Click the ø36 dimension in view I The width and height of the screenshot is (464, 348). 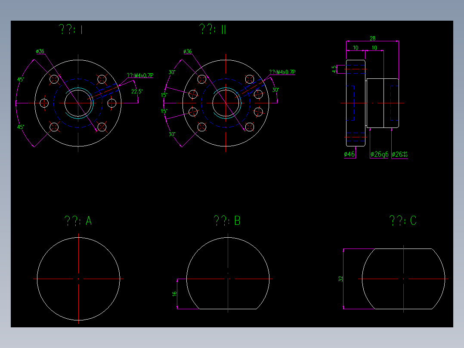click(40, 51)
